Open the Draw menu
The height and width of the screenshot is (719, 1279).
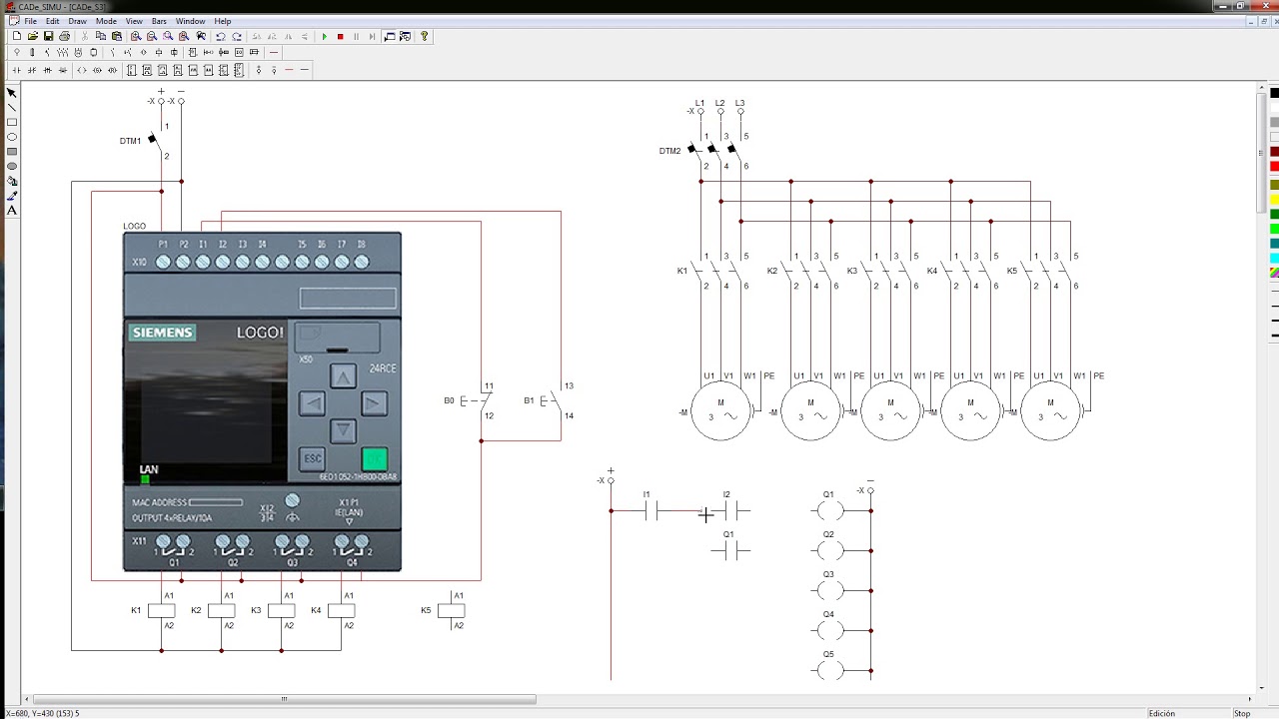[77, 21]
